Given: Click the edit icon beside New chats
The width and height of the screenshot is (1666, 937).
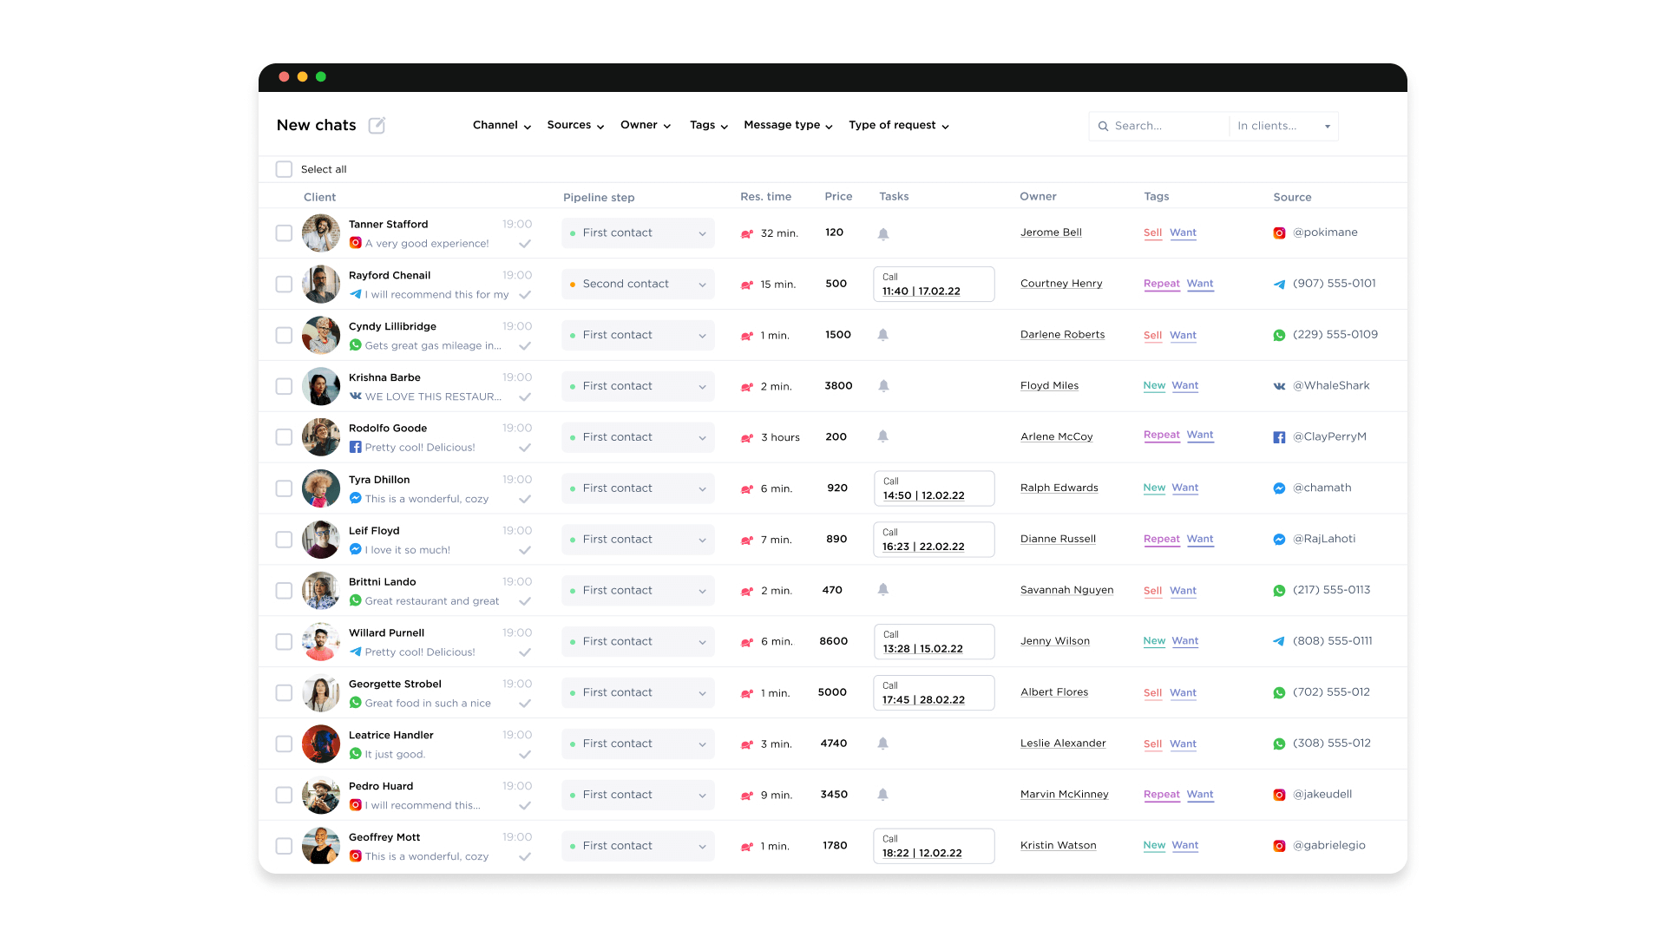Looking at the screenshot, I should [377, 126].
